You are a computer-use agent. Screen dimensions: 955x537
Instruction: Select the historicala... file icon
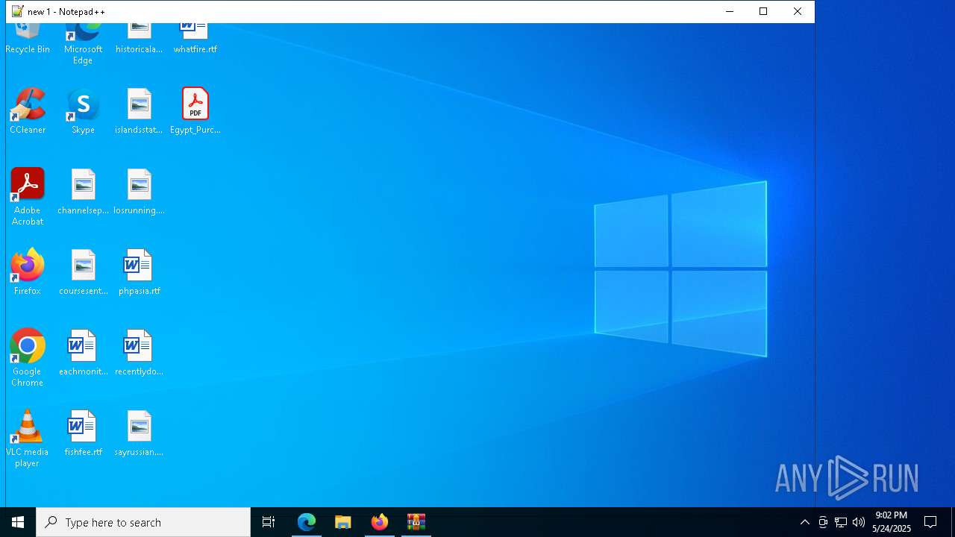coord(139,39)
